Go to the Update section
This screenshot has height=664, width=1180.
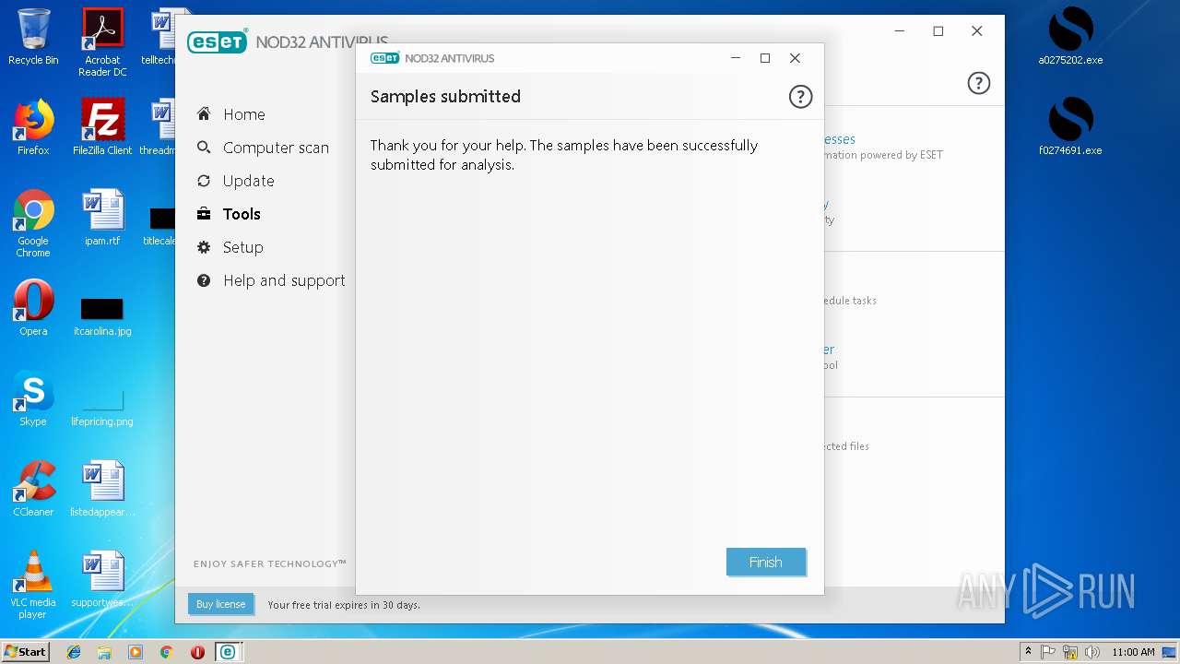click(248, 181)
